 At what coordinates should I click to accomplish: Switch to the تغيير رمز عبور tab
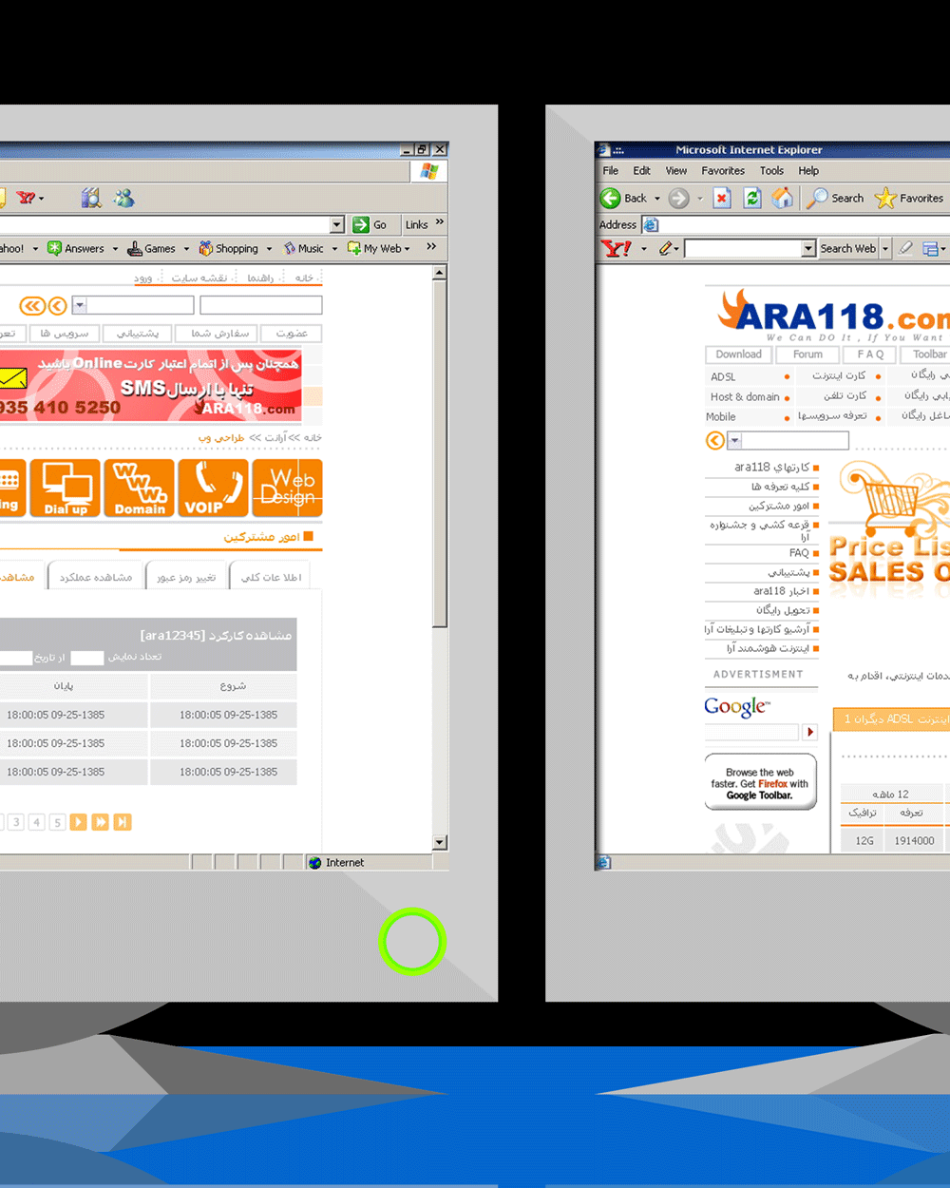pos(186,577)
